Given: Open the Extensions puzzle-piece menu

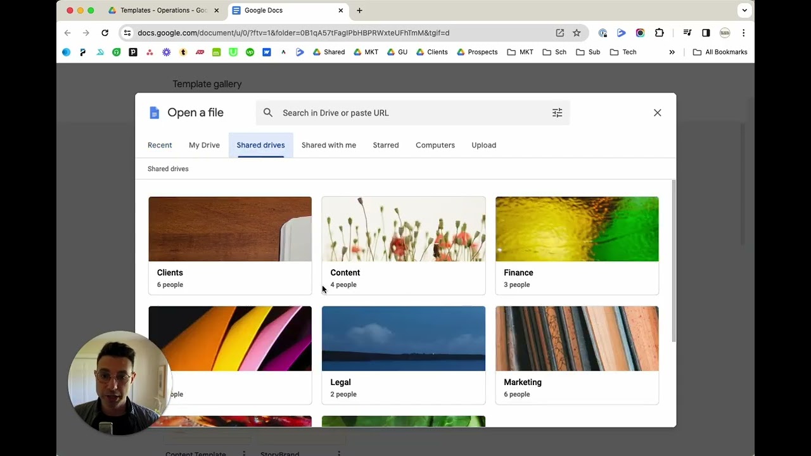Looking at the screenshot, I should click(x=660, y=33).
